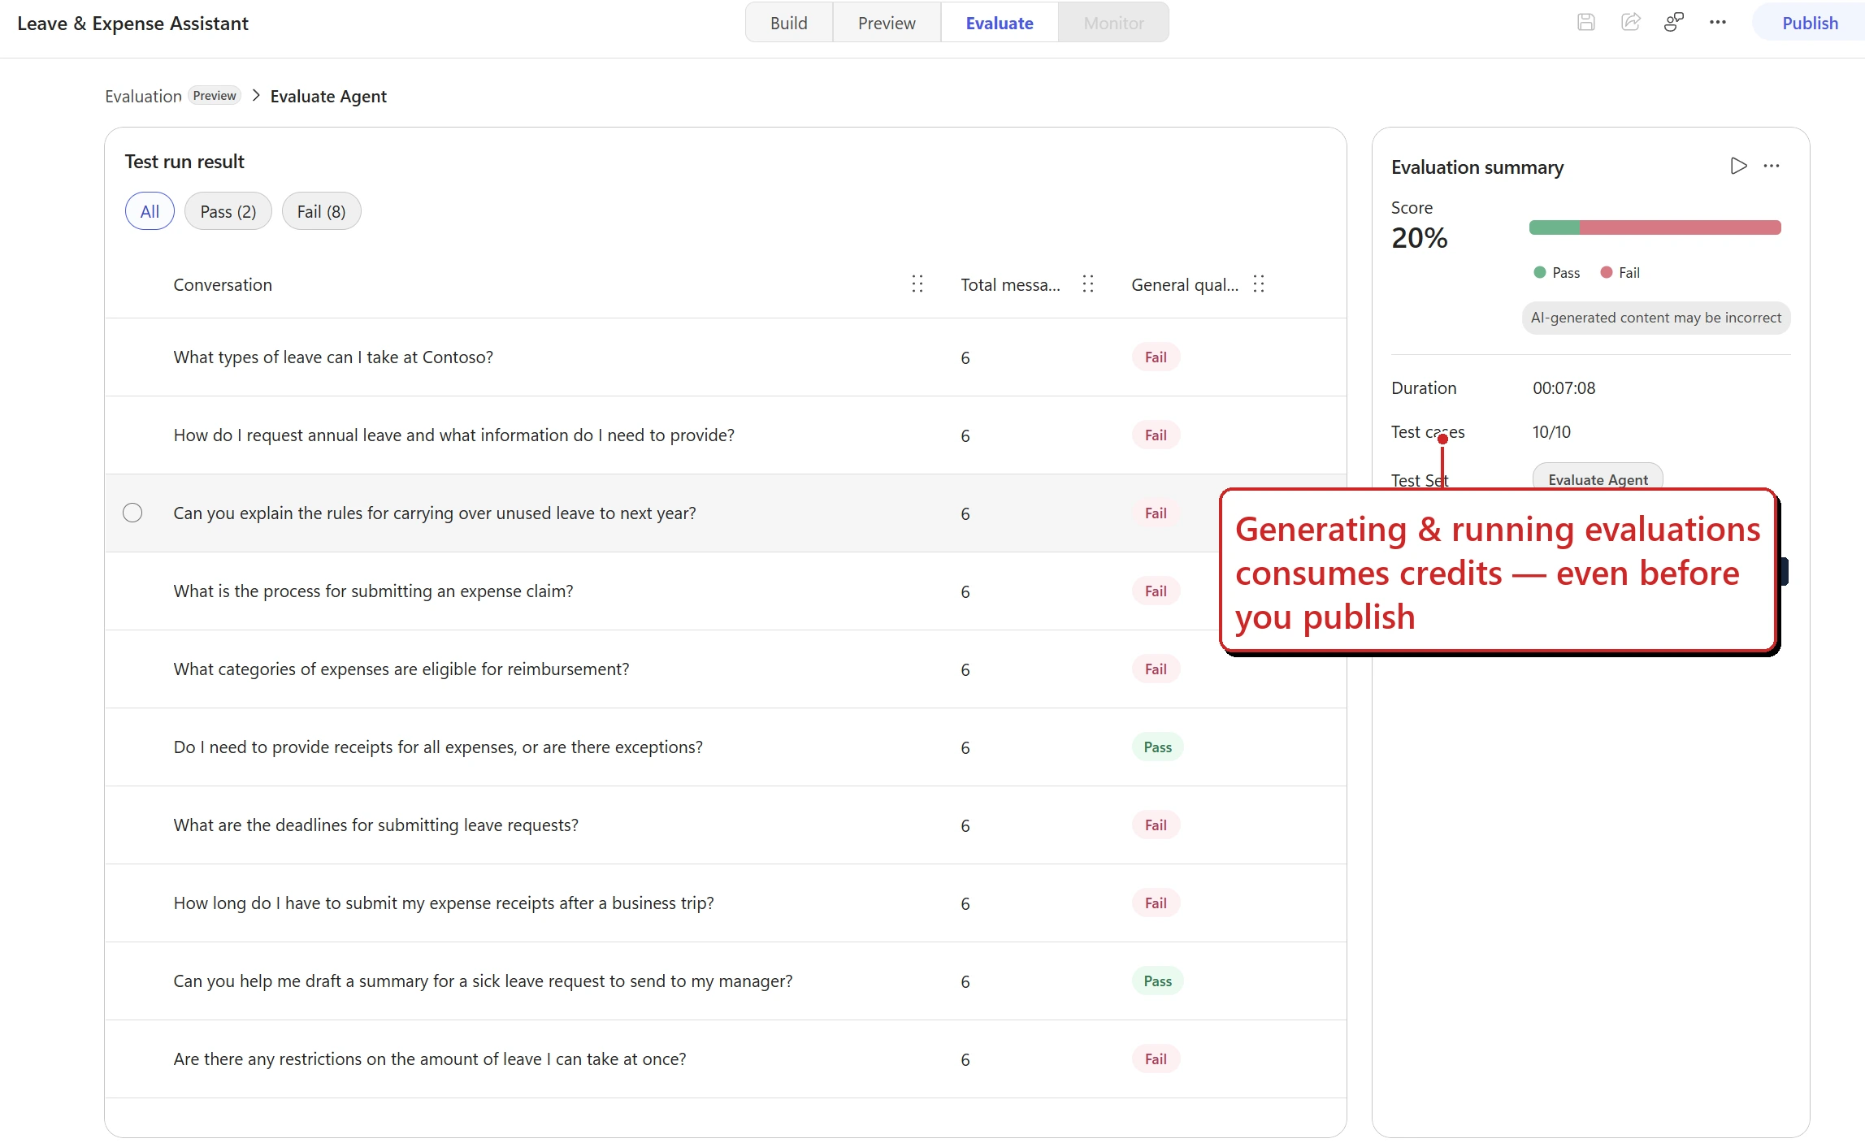Image resolution: width=1865 pixels, height=1143 pixels.
Task: Click the Leave & Expense Assistant title
Action: [132, 23]
